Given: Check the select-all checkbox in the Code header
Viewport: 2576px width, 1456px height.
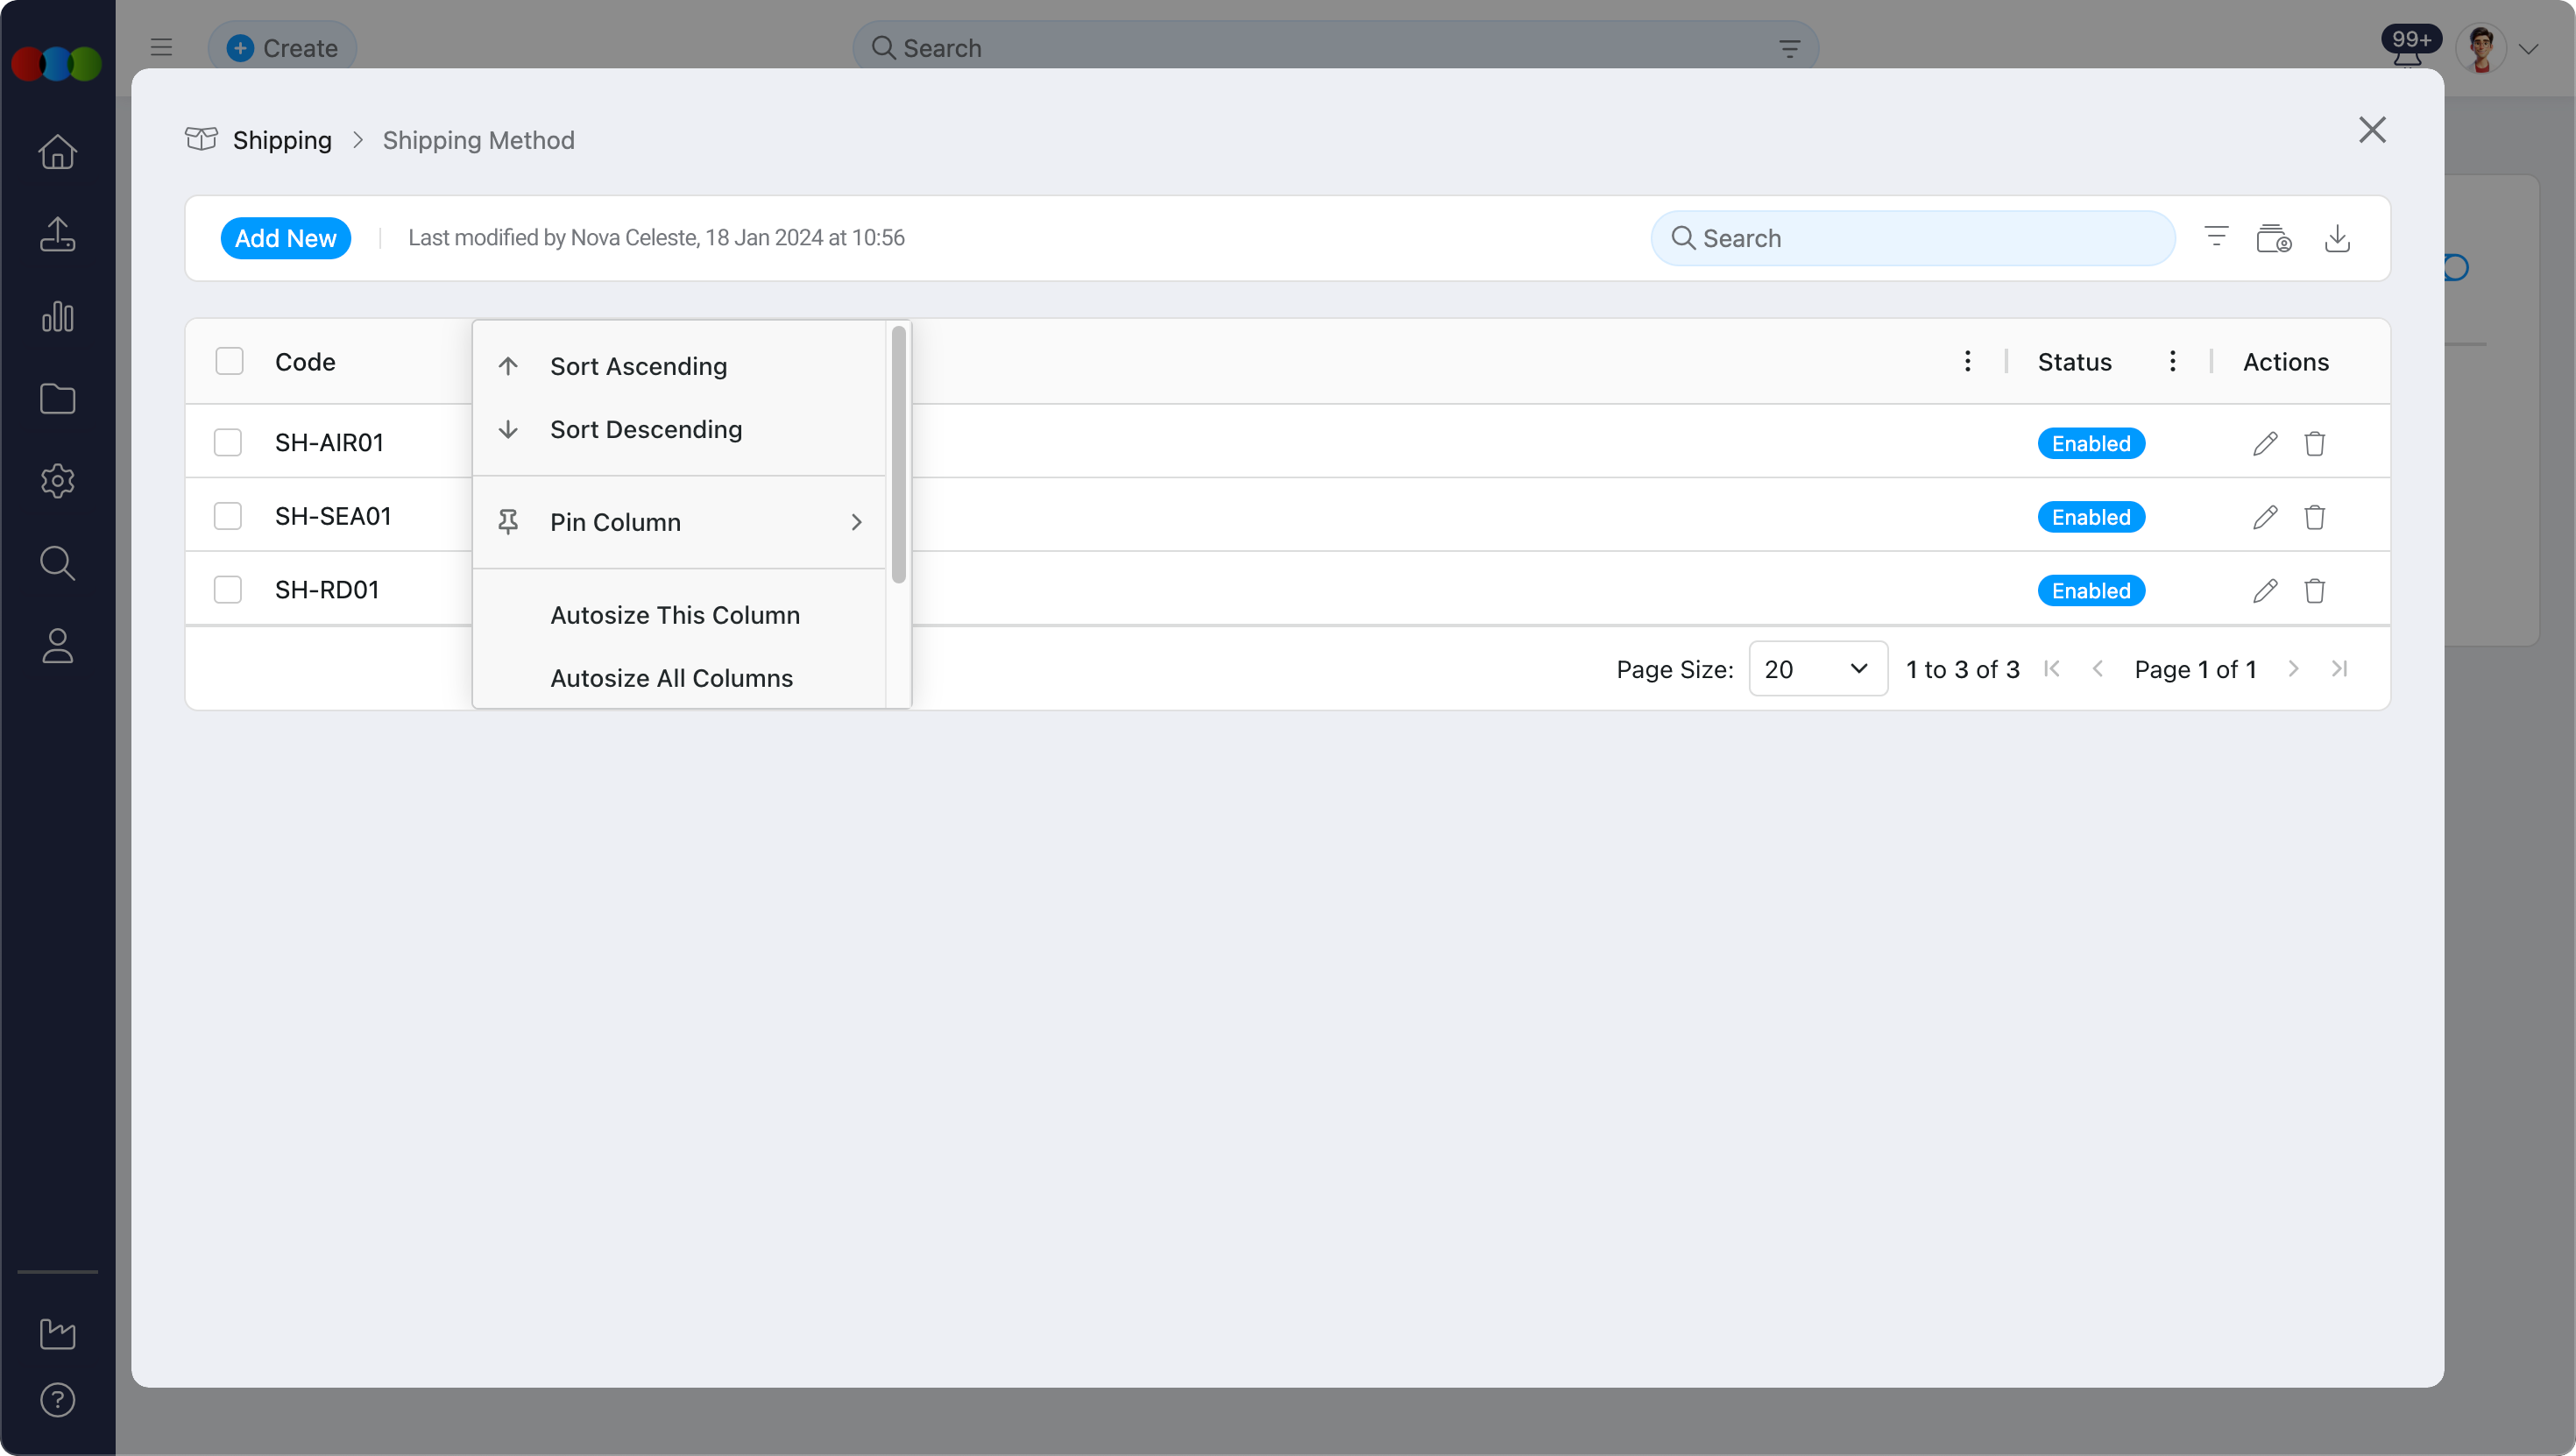Looking at the screenshot, I should [x=229, y=360].
